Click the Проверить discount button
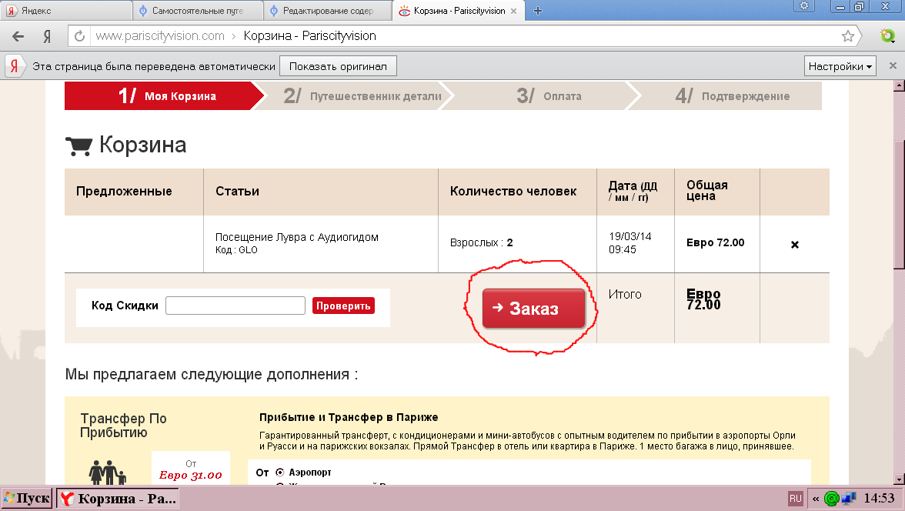This screenshot has width=905, height=511. [343, 306]
